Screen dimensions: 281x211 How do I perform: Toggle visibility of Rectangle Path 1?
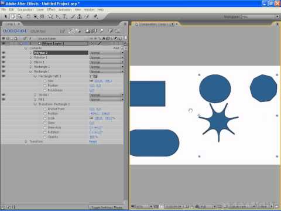(4, 76)
